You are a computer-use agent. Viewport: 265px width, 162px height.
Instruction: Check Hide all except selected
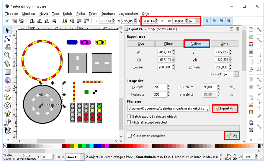point(129,122)
